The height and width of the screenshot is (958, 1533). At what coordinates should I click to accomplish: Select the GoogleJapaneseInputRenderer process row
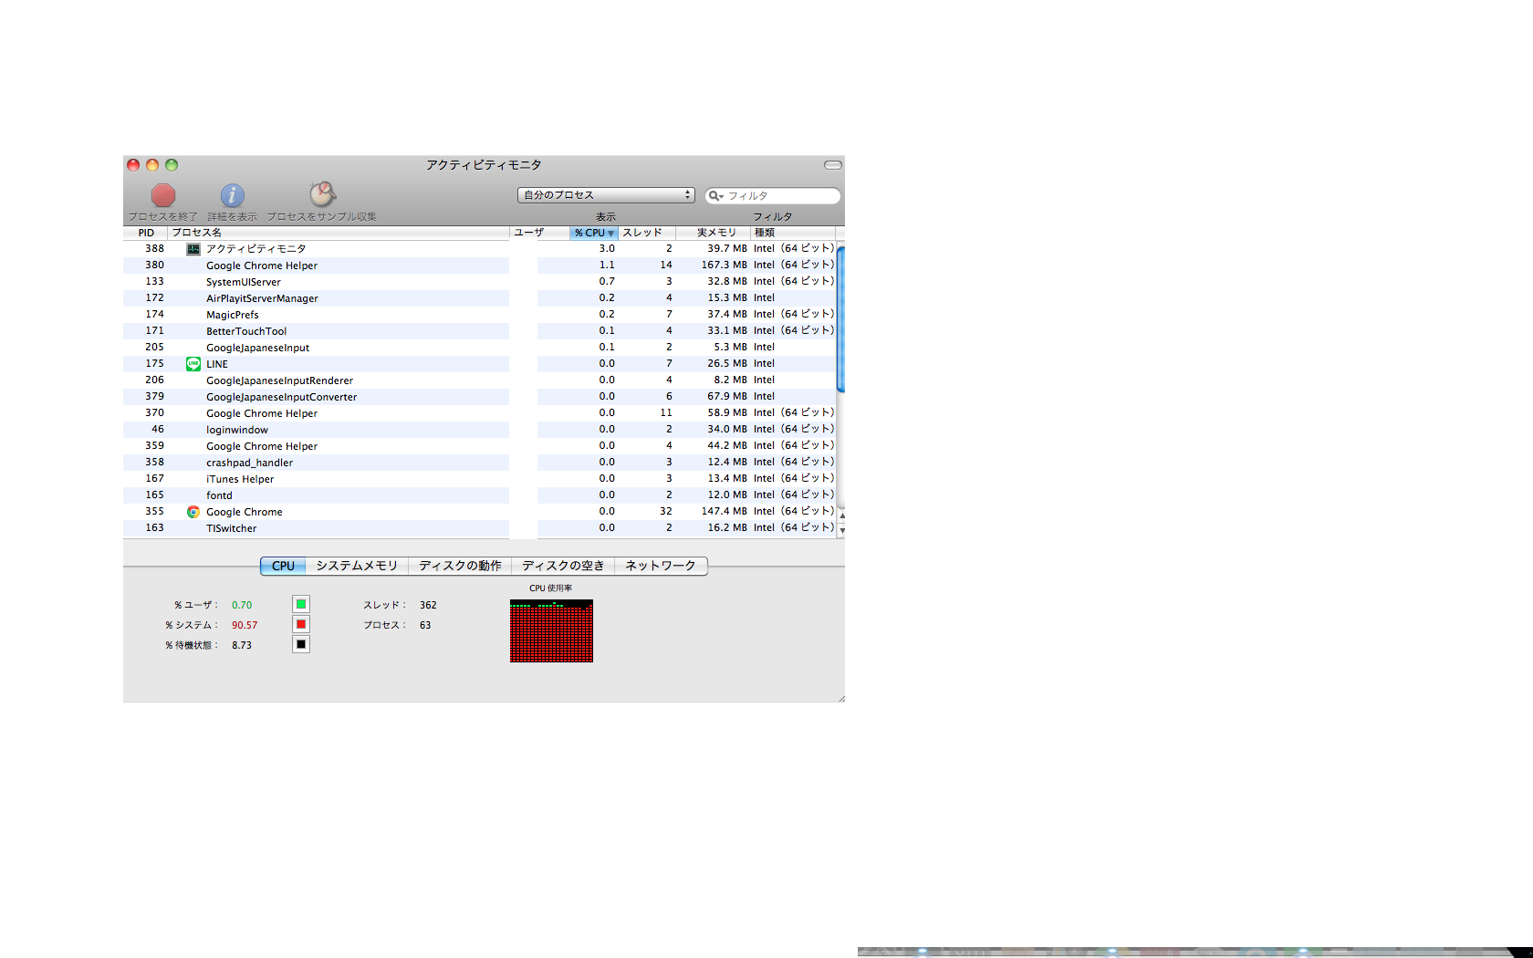pyautogui.click(x=480, y=380)
